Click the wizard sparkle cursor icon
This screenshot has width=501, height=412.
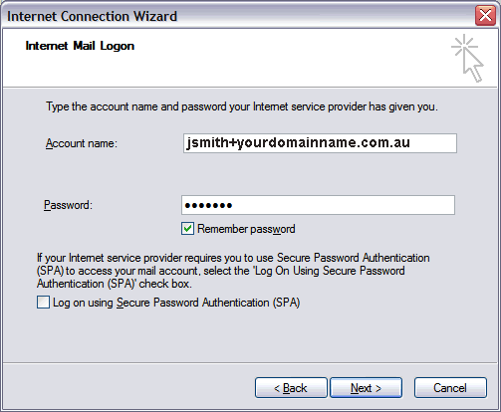click(x=467, y=58)
